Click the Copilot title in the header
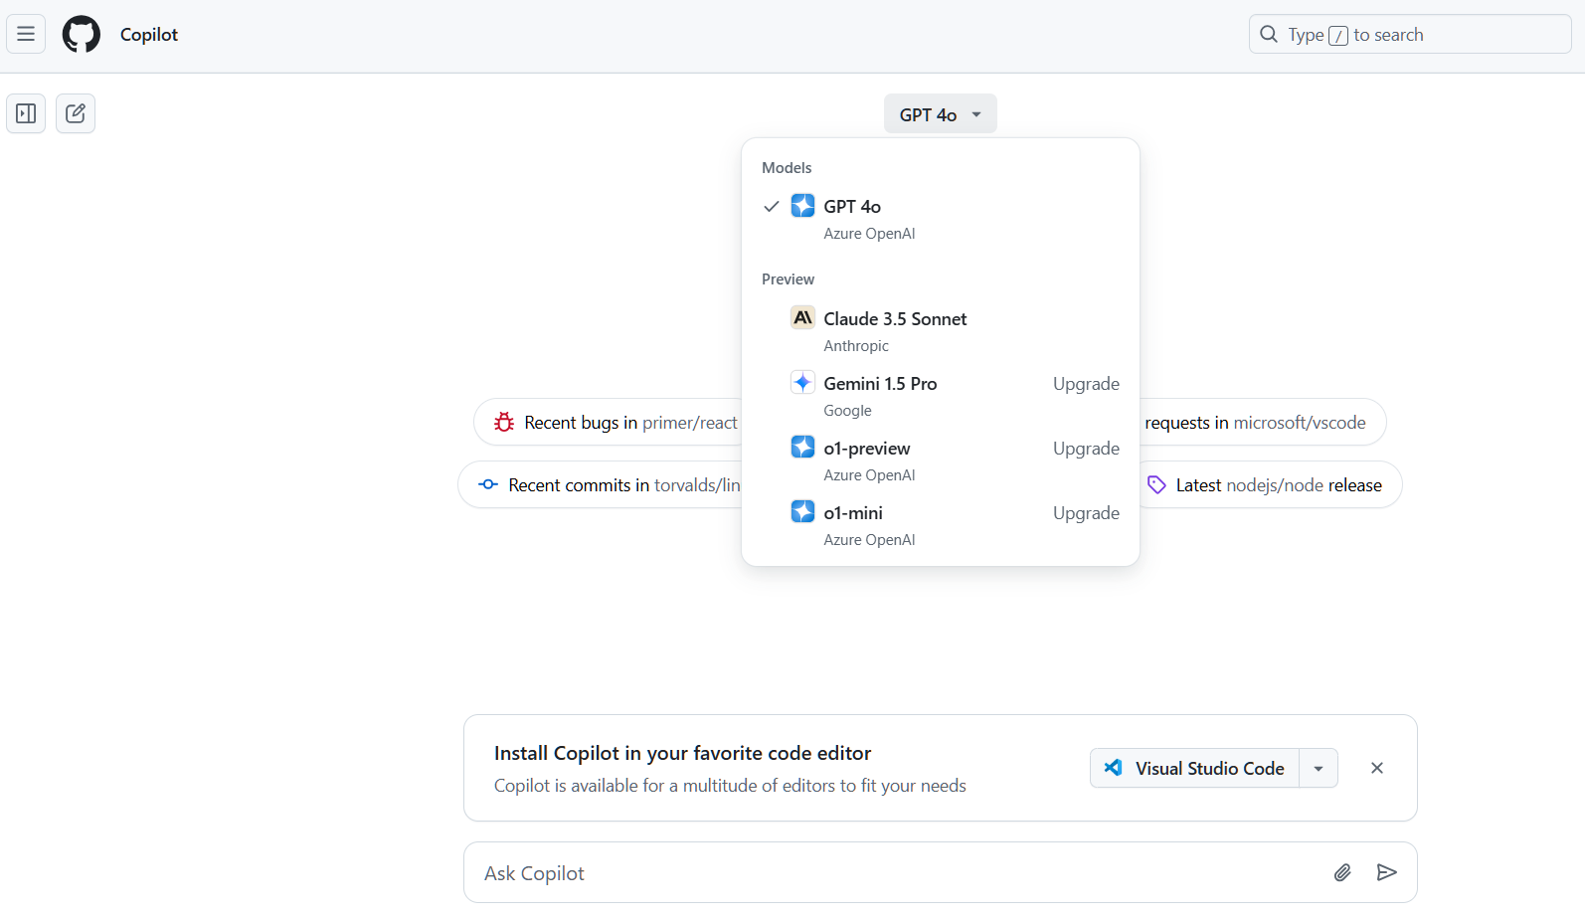Screen dimensions: 1585x920 point(149,34)
